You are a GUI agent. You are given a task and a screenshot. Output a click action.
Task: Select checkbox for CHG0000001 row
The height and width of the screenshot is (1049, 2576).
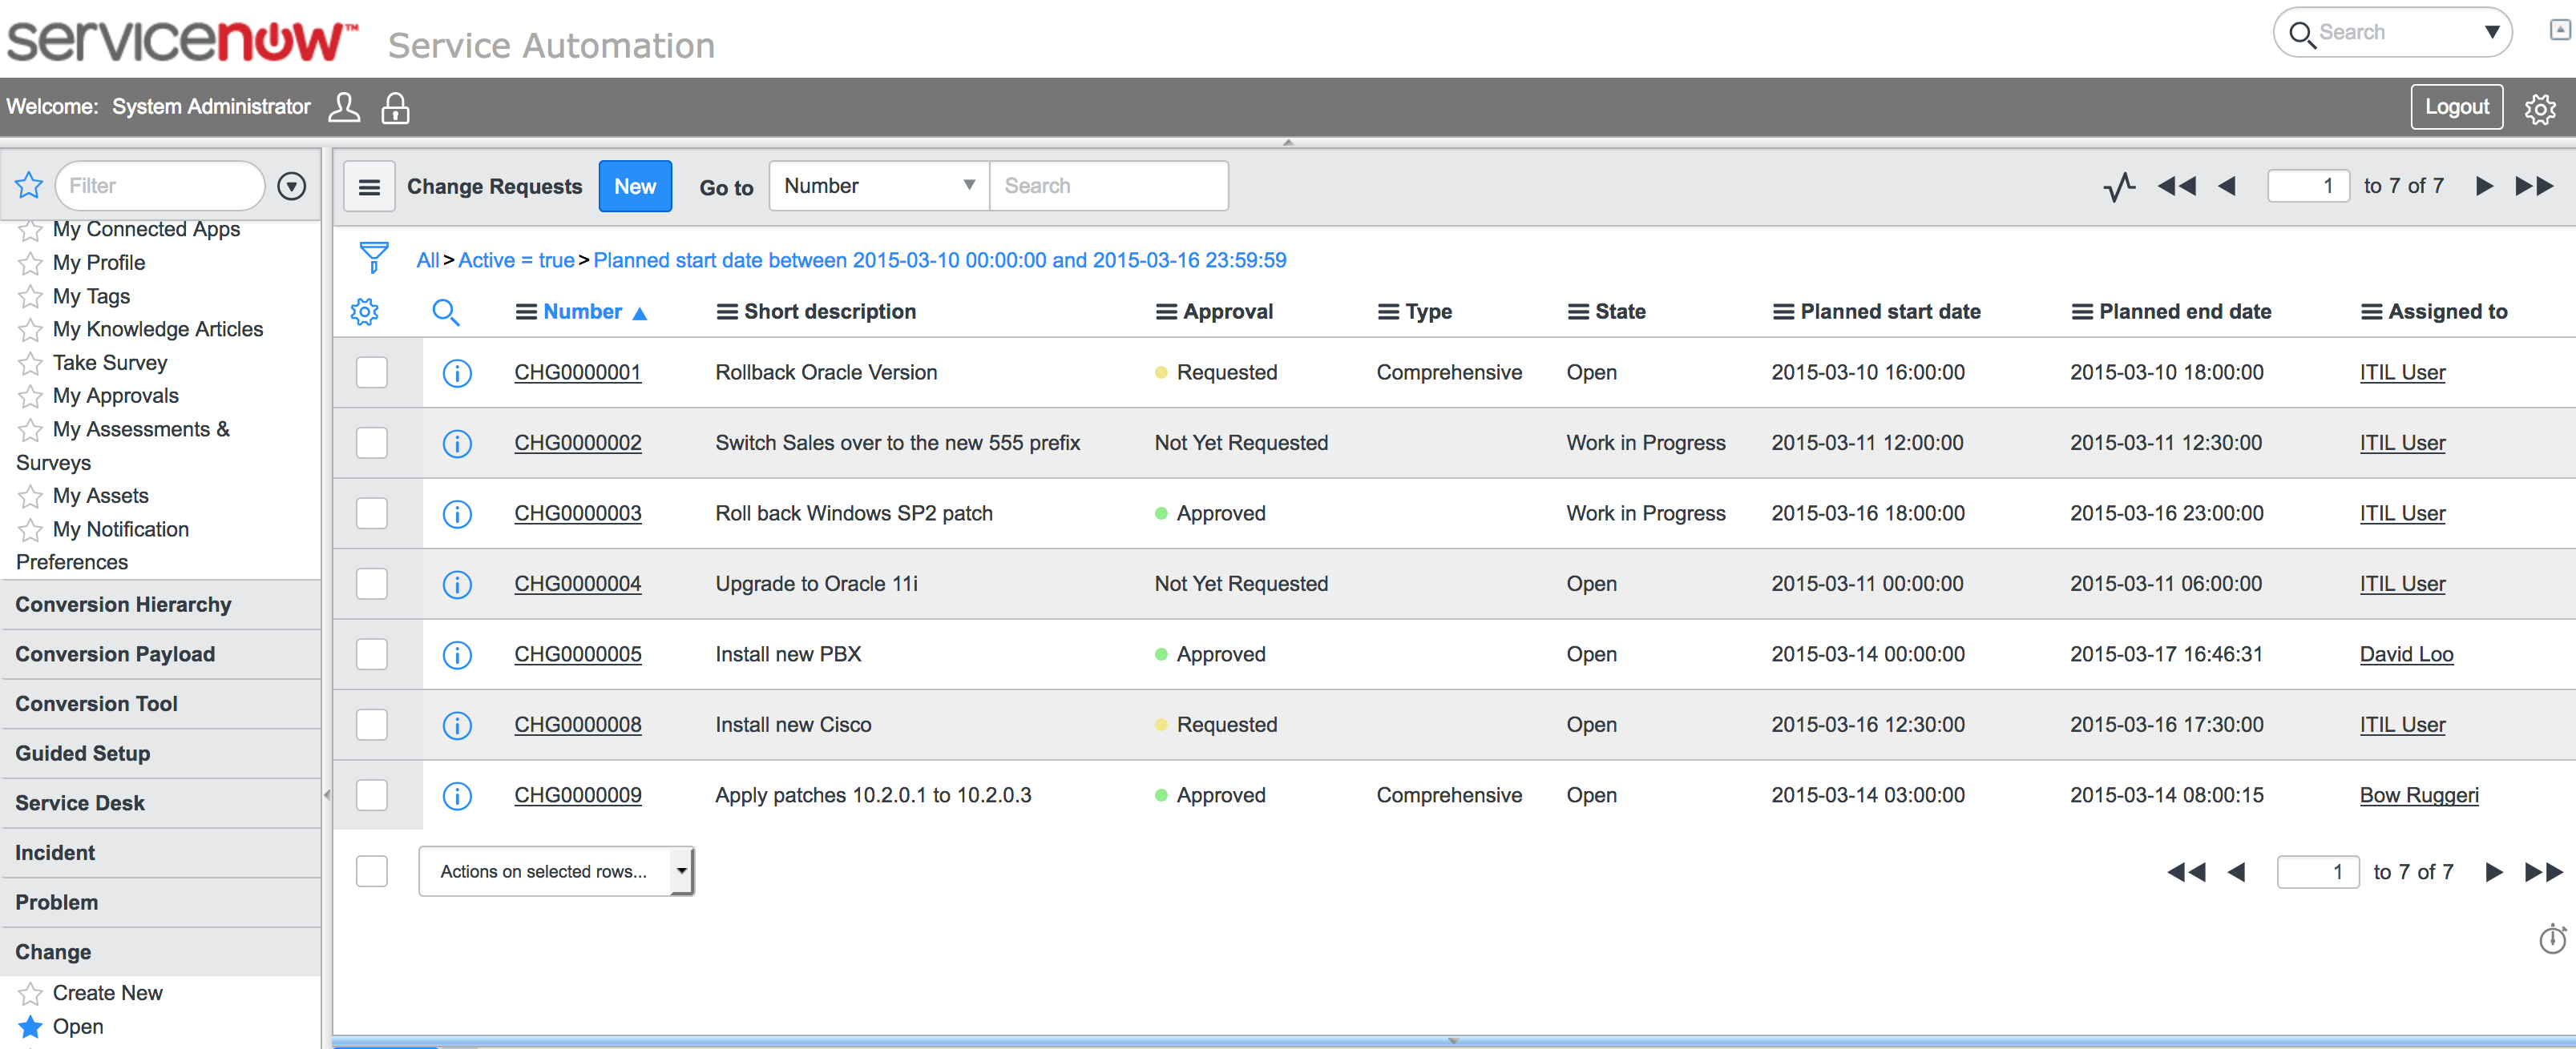pyautogui.click(x=372, y=372)
